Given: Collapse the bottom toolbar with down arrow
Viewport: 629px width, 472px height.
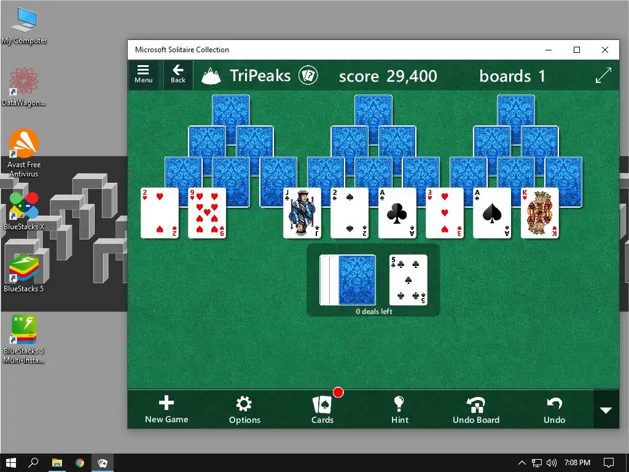Looking at the screenshot, I should click(606, 410).
